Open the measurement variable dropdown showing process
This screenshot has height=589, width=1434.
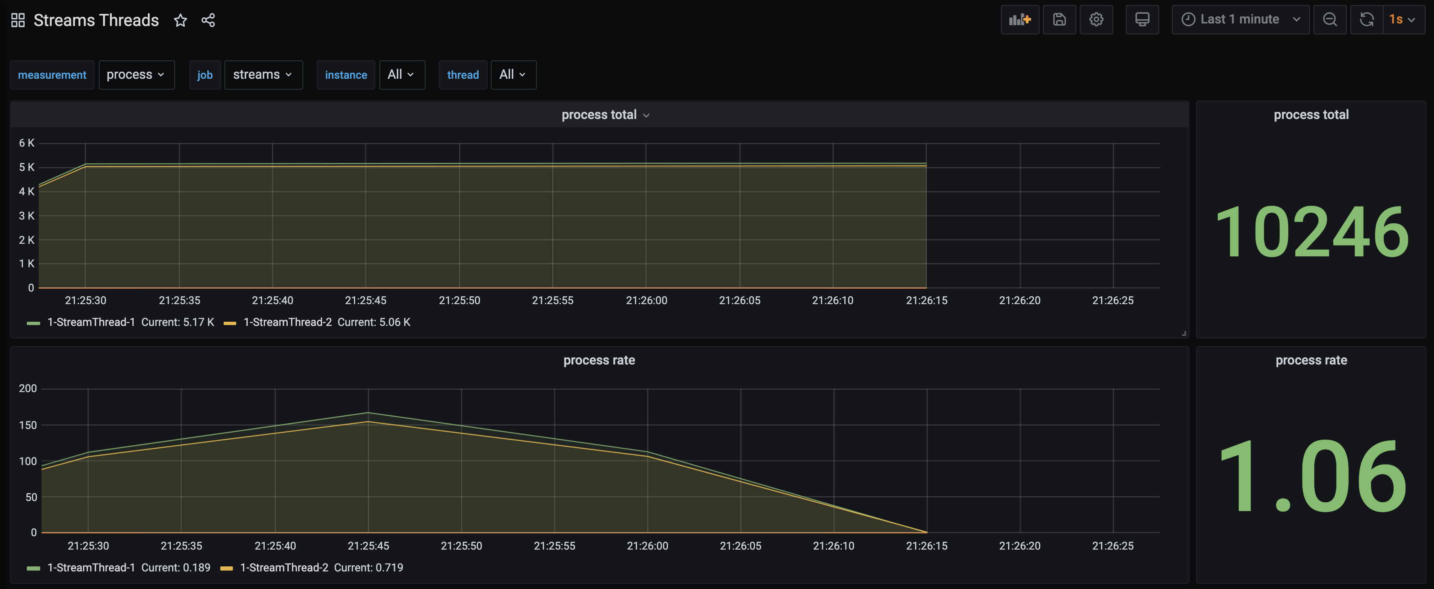pyautogui.click(x=136, y=75)
